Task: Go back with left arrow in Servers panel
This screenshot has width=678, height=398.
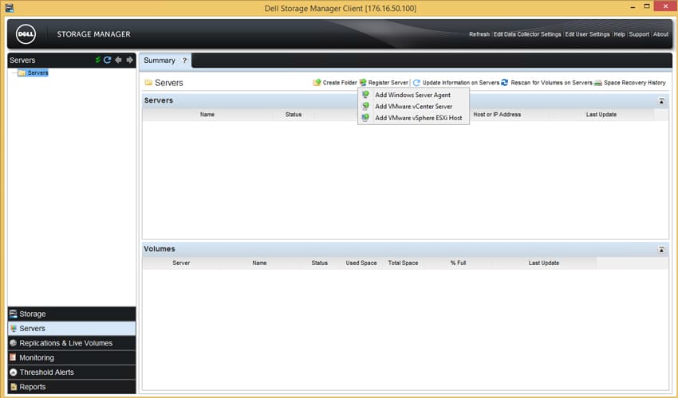Action: (x=118, y=60)
